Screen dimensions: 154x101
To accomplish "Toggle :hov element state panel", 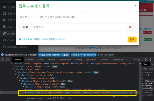I will click(x=145, y=69).
